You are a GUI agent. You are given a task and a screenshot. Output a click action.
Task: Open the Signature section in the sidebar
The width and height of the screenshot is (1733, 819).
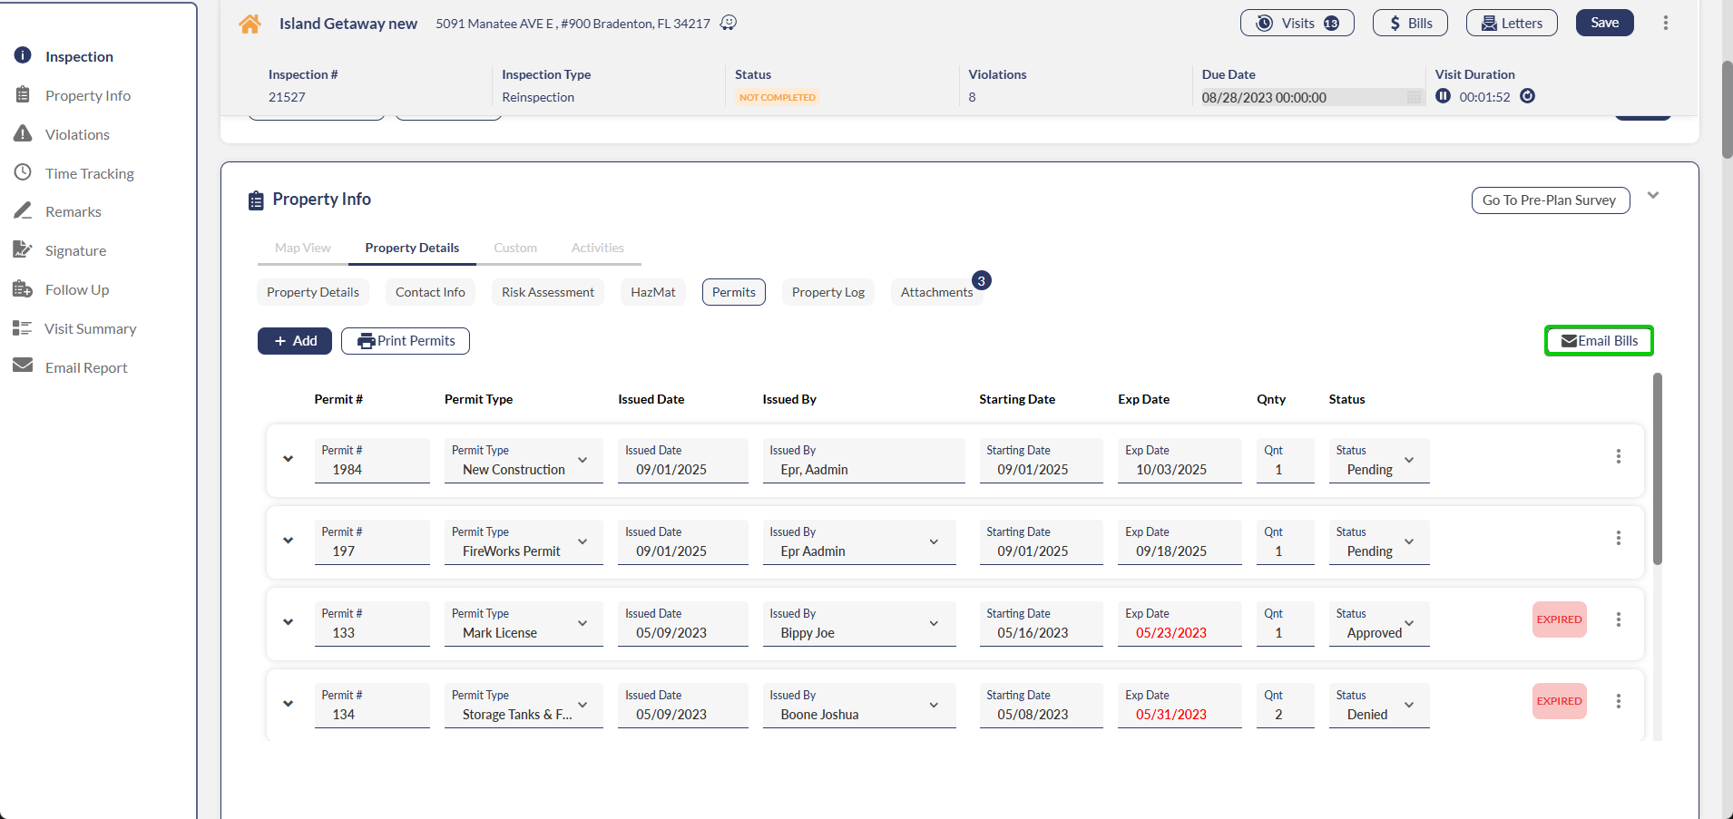coord(74,250)
